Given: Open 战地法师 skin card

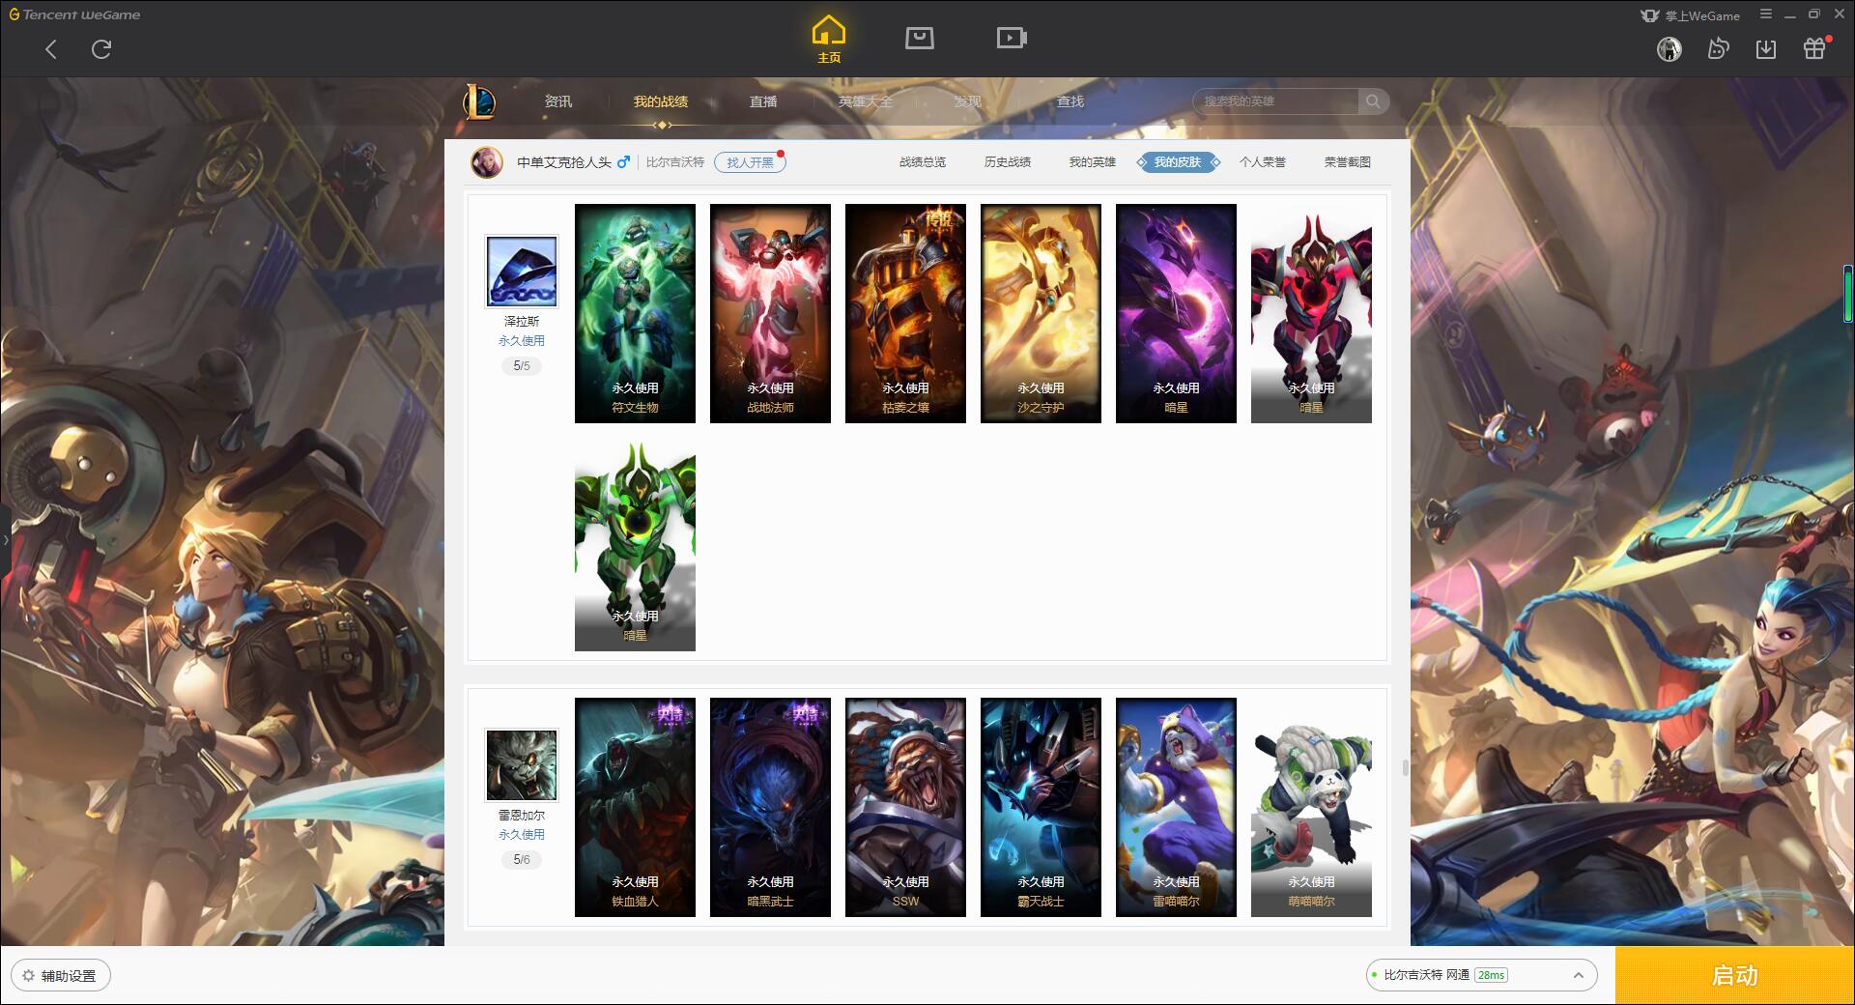Looking at the screenshot, I should [770, 313].
